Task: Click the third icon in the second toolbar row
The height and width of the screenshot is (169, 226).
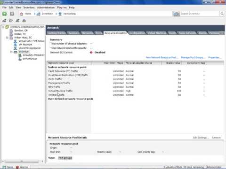Action: point(17,21)
